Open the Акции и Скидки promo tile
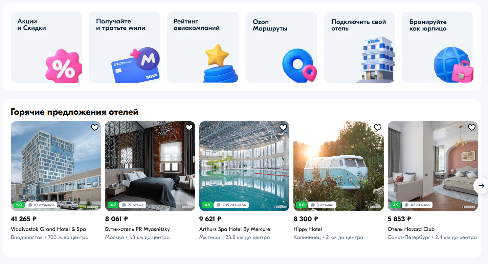The image size is (488, 264). click(x=46, y=47)
